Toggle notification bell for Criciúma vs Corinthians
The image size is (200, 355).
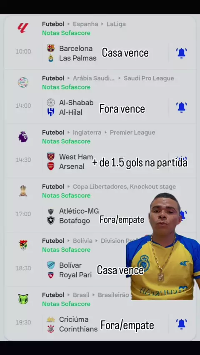point(181,324)
